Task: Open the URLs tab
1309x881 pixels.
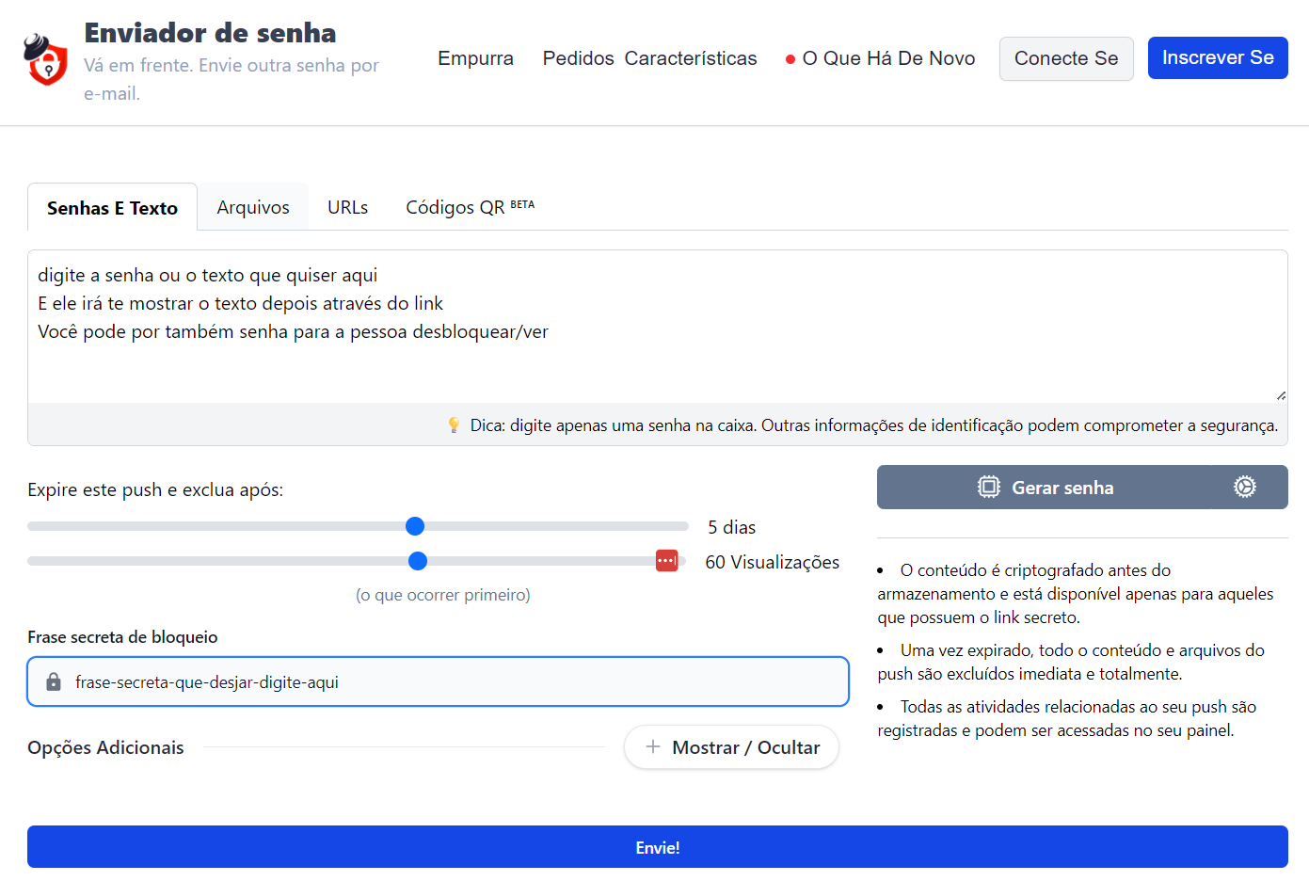Action: (347, 206)
